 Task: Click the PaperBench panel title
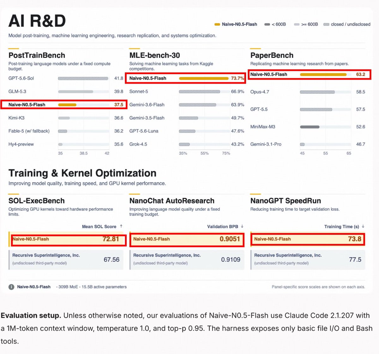(272, 55)
